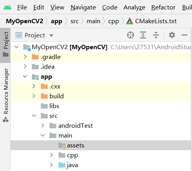The width and height of the screenshot is (192, 171).
Task: Click the Project view window icon
Action: (x=19, y=35)
